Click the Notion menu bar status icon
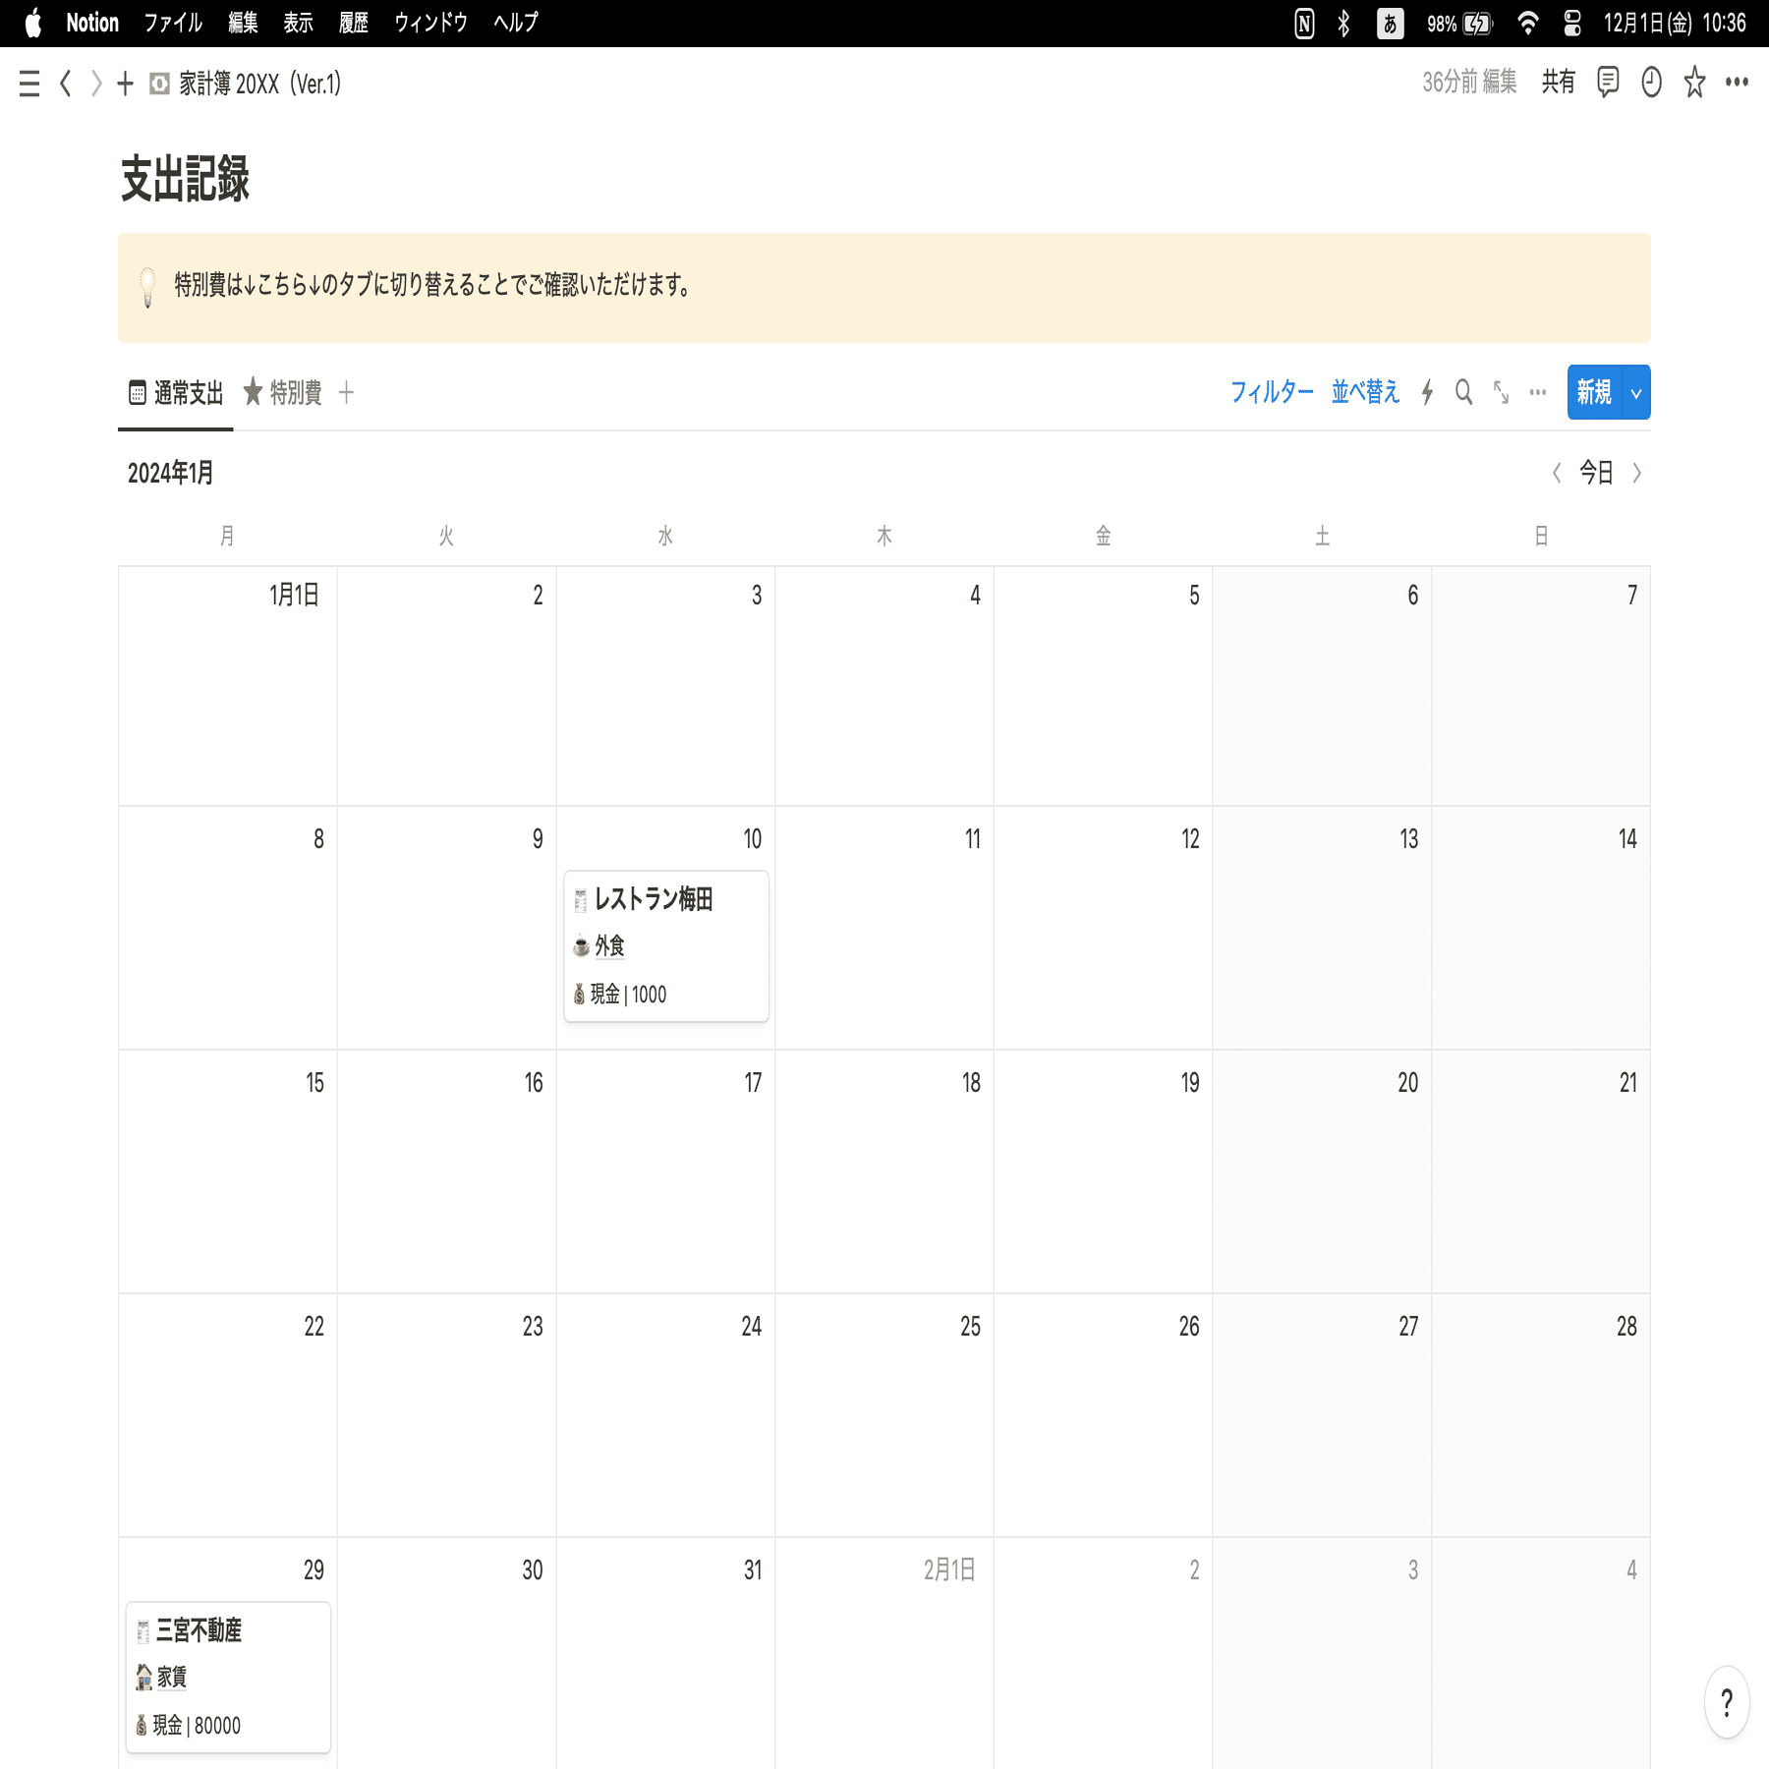Screen dimensions: 1769x1769 1304,24
